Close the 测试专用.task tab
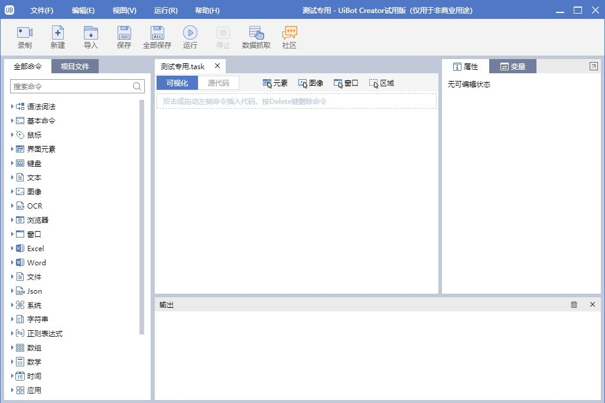Screen dimensions: 605x403 [x=217, y=66]
